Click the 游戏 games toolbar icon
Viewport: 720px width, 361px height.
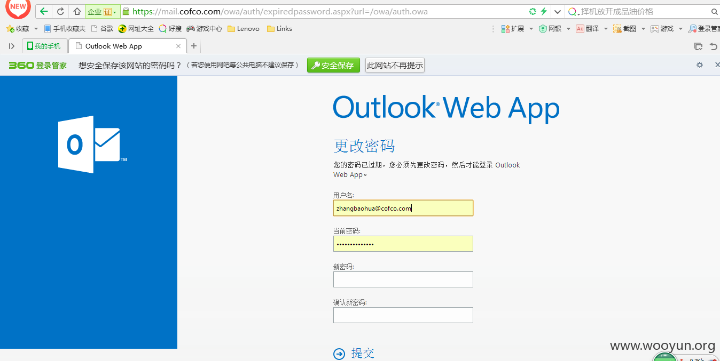pyautogui.click(x=655, y=29)
